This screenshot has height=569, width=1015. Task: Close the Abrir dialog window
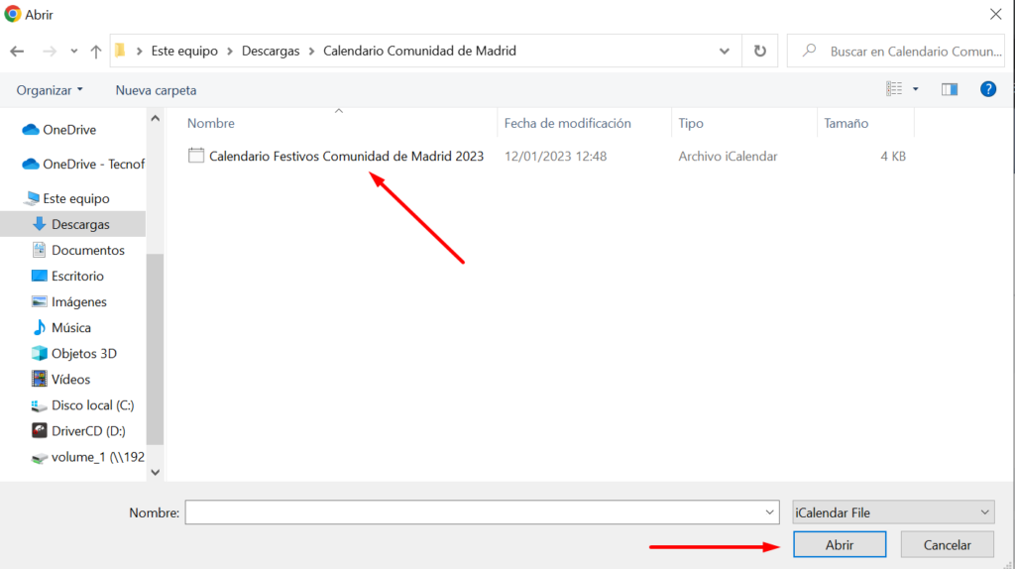[x=995, y=14]
